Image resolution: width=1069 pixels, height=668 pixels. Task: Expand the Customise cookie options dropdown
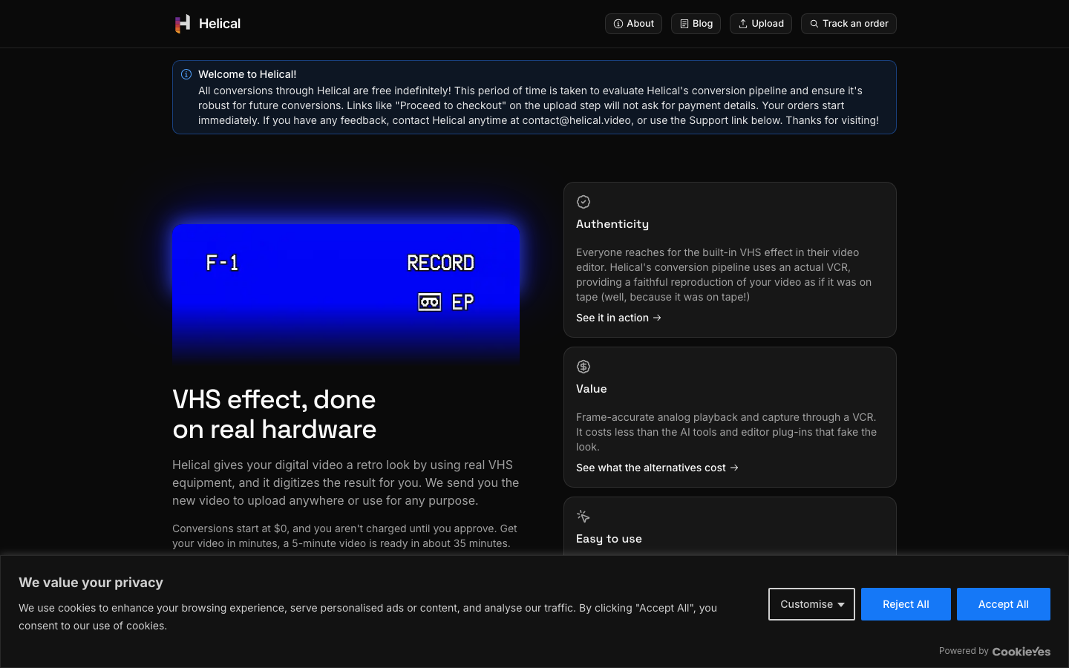click(x=811, y=604)
